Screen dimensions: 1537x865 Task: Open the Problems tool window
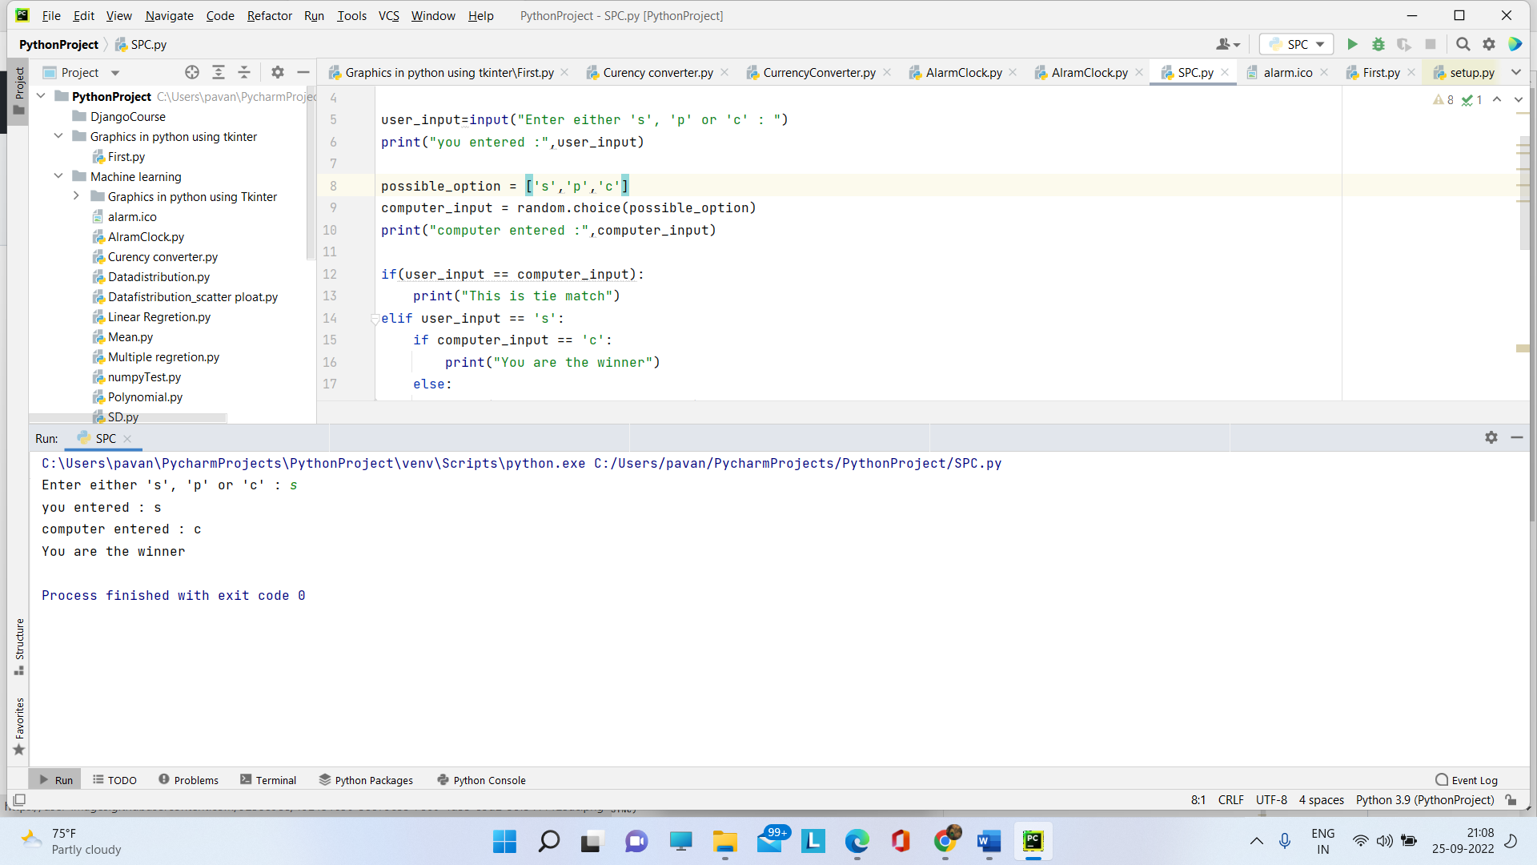click(188, 780)
